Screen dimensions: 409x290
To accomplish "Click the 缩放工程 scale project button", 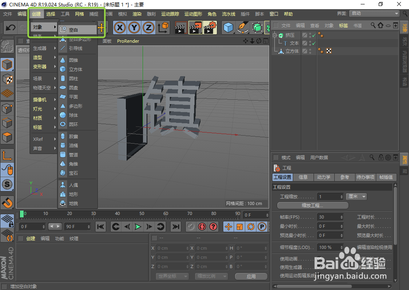I will tap(313, 205).
